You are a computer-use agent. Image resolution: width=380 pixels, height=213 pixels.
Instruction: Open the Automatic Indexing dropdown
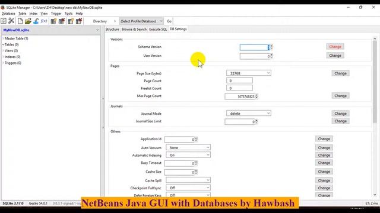[188, 155]
